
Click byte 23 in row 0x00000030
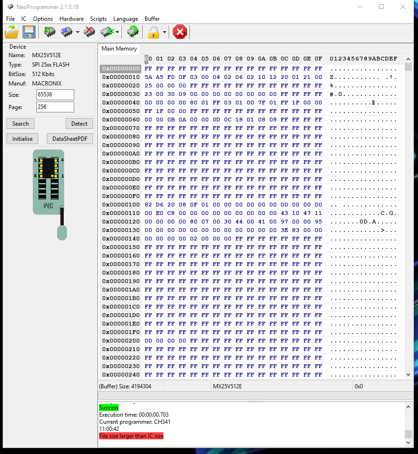click(148, 94)
